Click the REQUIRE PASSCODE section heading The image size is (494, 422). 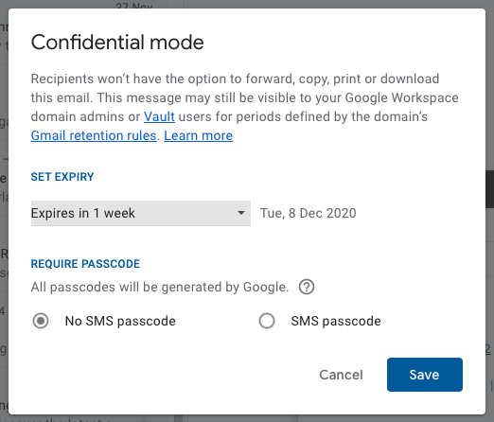(x=85, y=264)
